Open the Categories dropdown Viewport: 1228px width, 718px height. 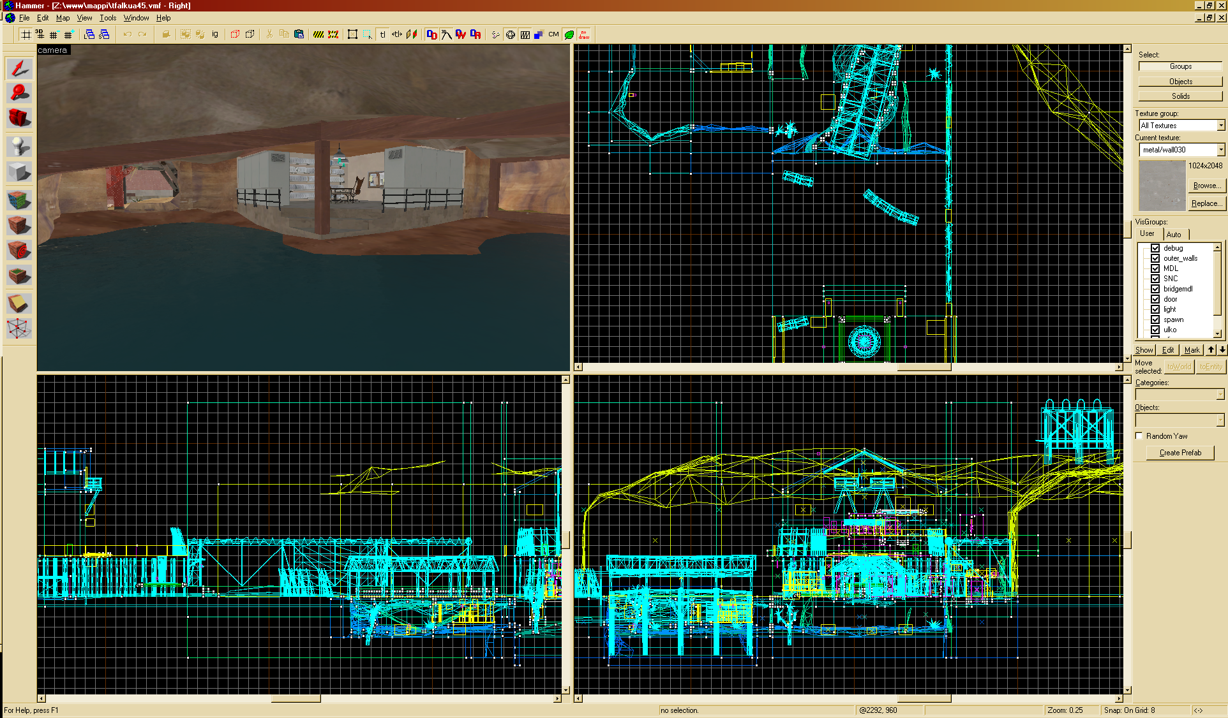pos(1220,395)
